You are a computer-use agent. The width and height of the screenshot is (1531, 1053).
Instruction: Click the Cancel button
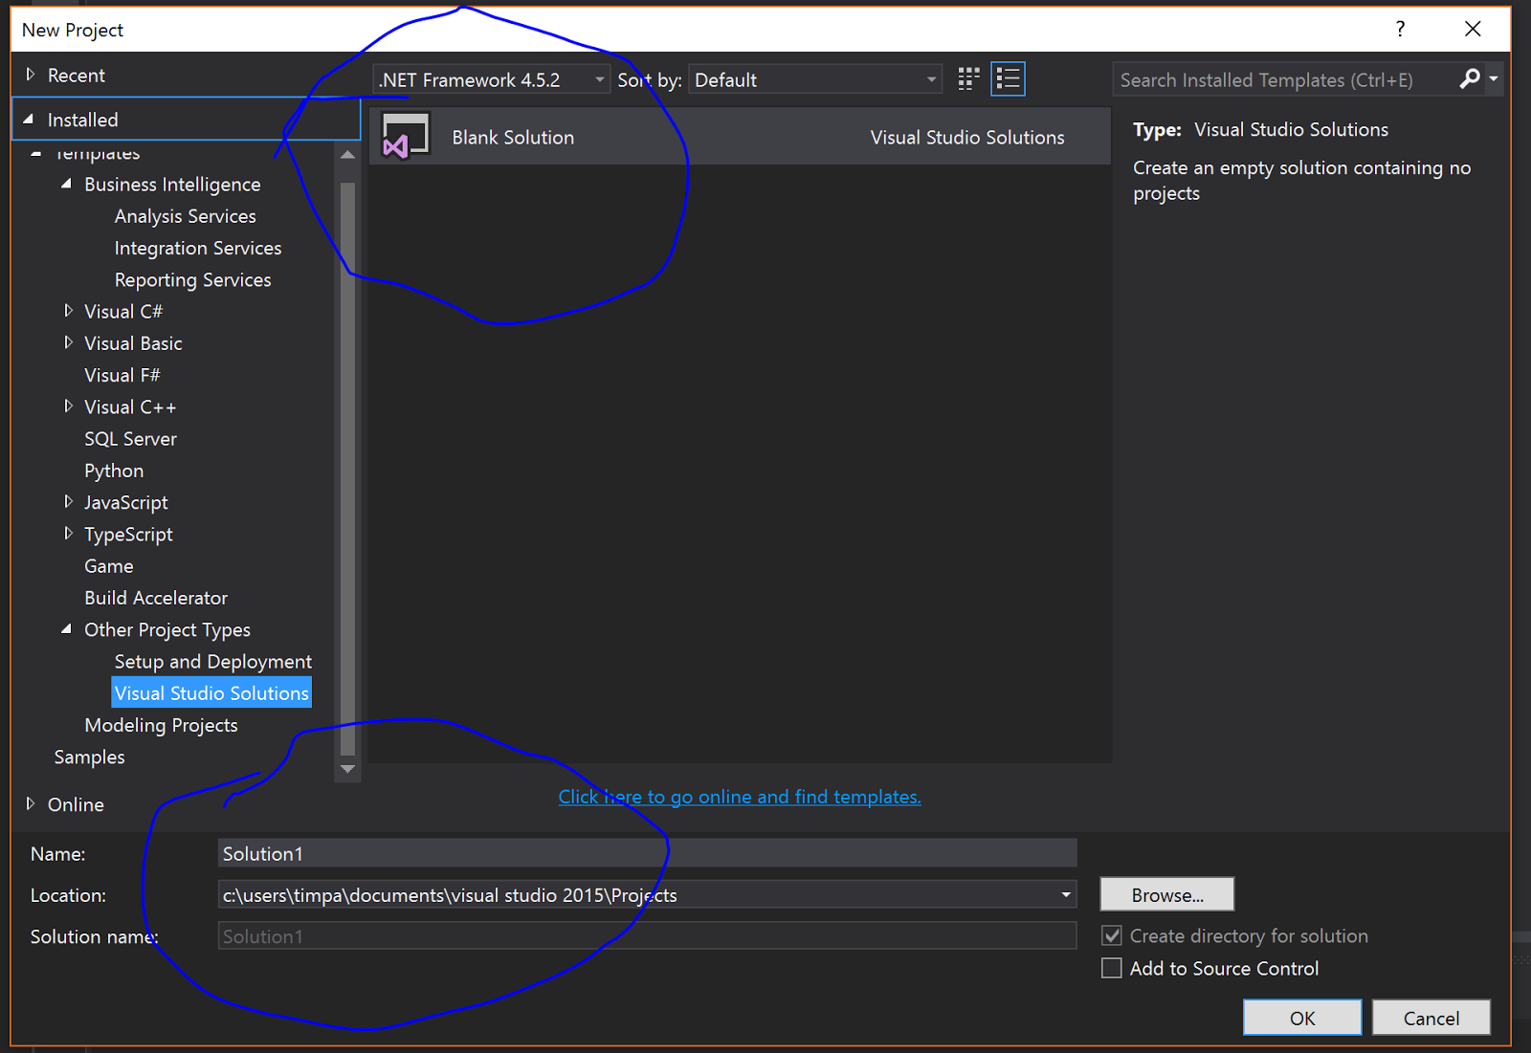(1431, 1018)
